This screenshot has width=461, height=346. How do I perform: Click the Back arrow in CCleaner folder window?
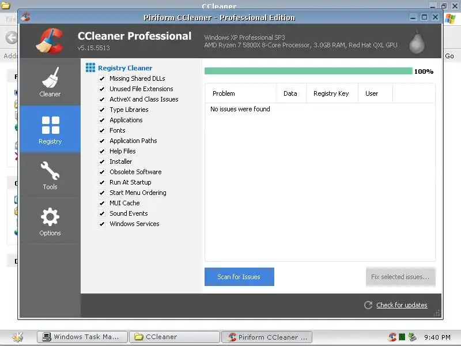click(x=12, y=37)
